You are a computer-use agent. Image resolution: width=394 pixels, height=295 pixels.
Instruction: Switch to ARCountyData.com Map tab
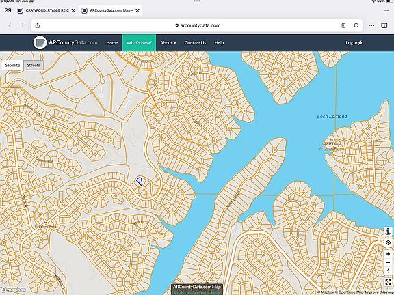[x=111, y=10]
